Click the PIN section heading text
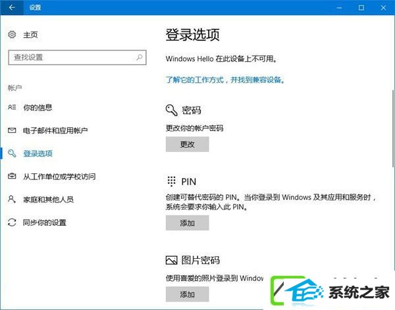 (189, 181)
